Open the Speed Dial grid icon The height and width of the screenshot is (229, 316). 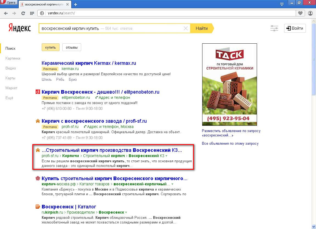coord(32,13)
